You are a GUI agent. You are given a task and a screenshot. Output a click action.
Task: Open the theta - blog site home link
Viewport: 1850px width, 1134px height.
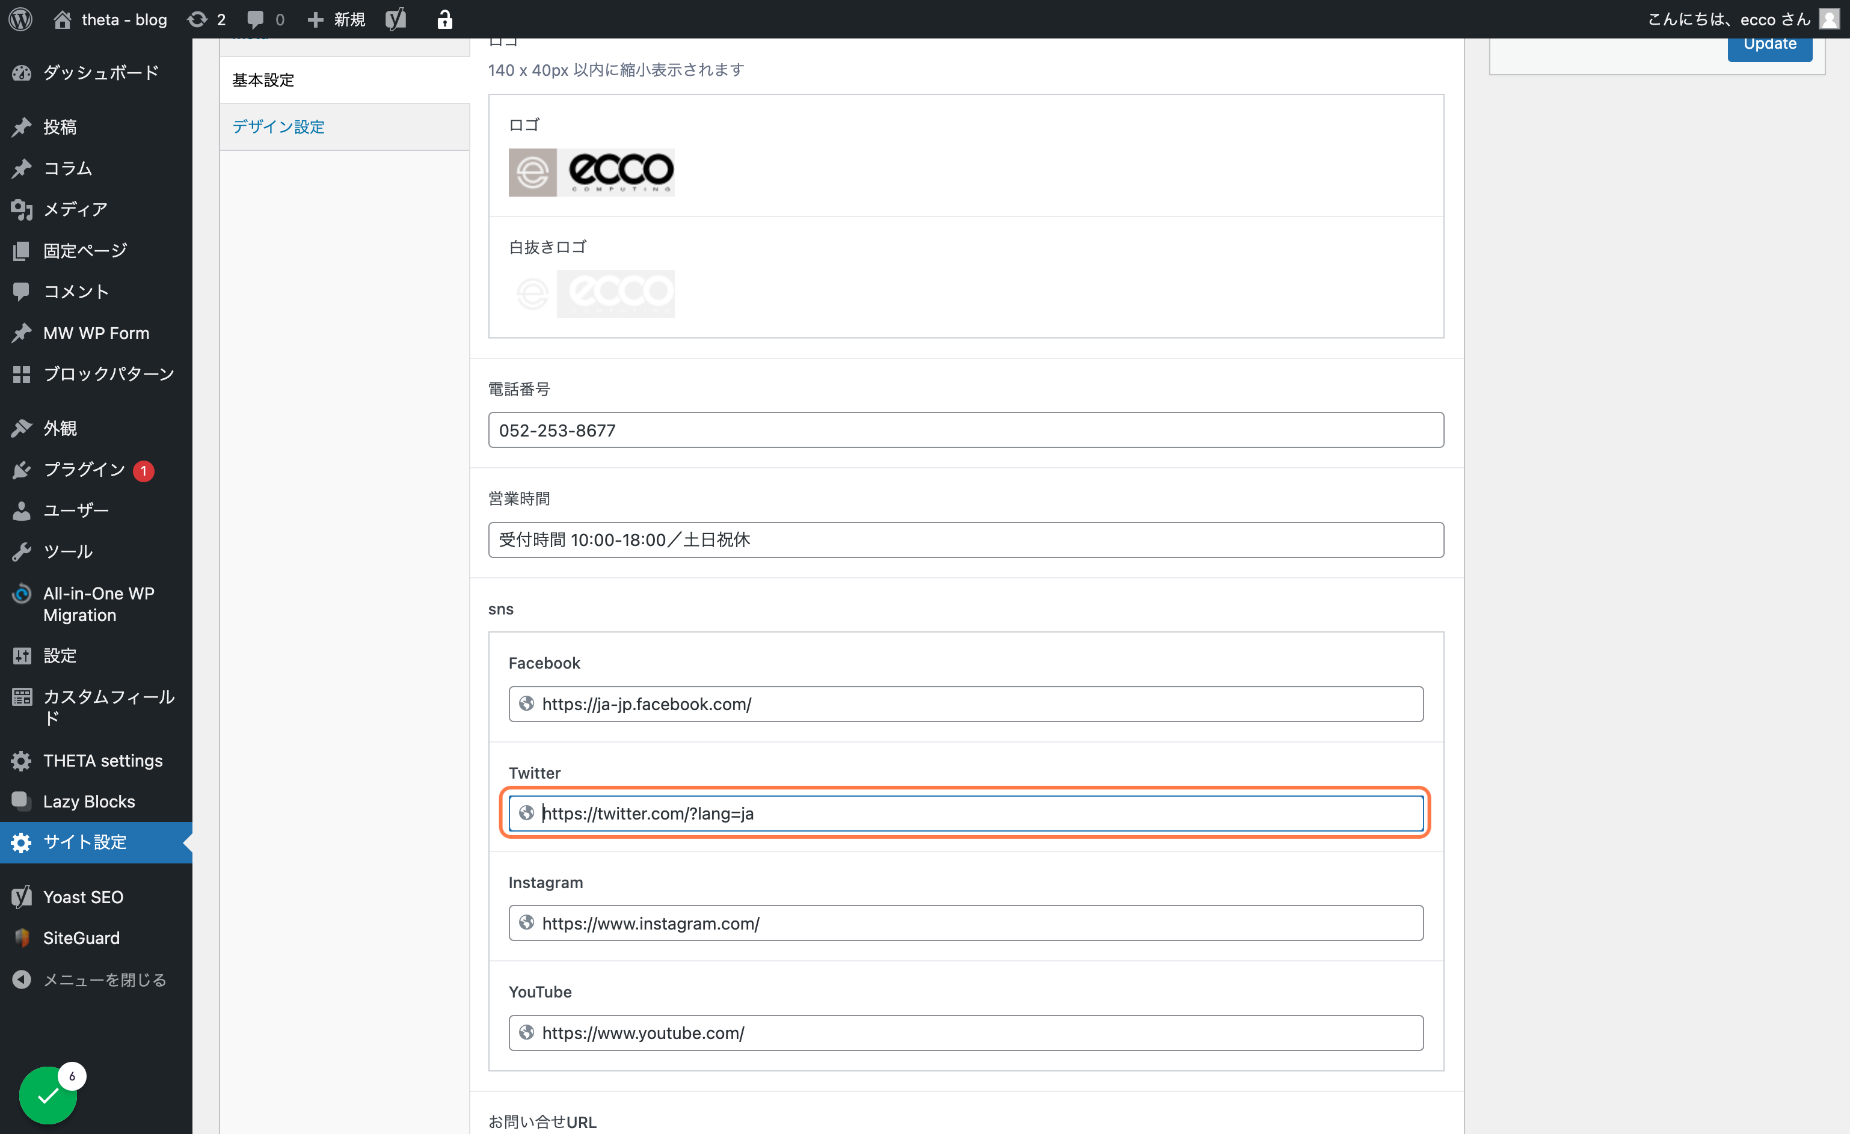click(111, 19)
